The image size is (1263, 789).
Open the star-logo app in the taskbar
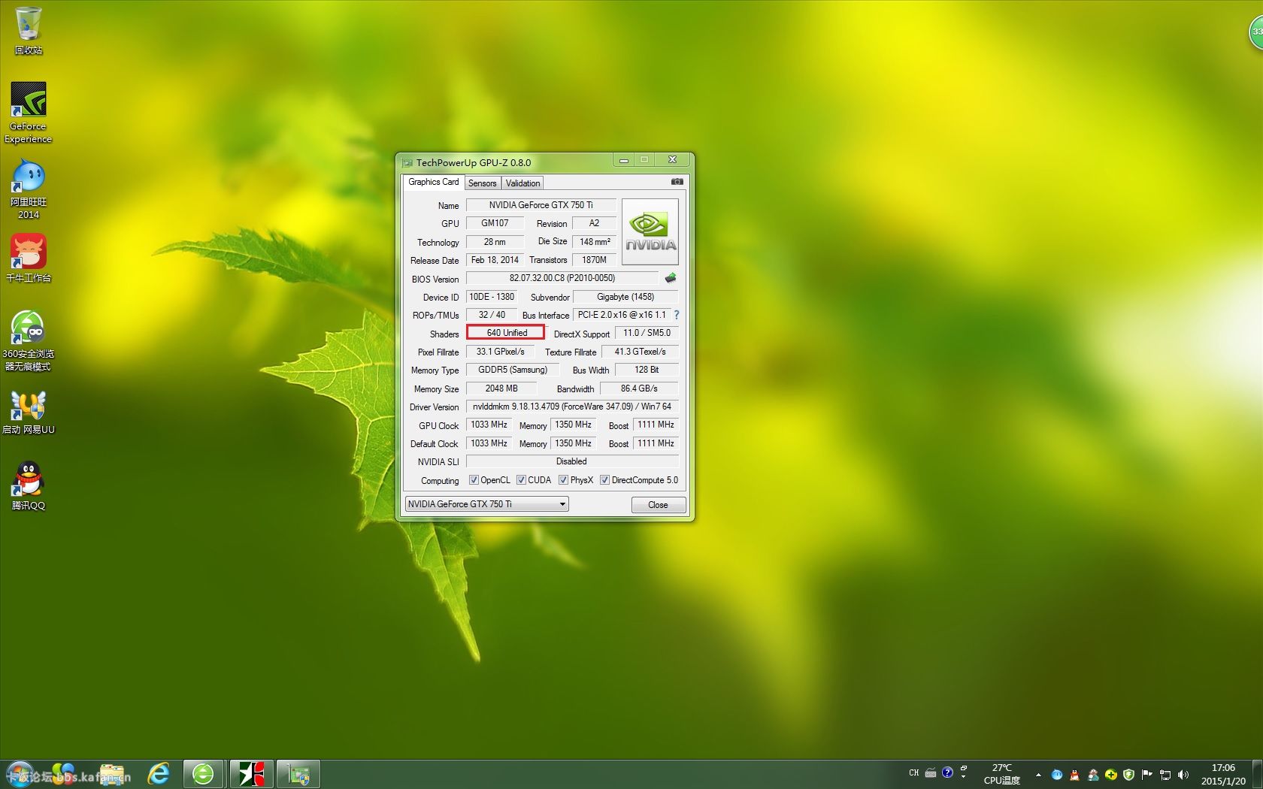(251, 774)
